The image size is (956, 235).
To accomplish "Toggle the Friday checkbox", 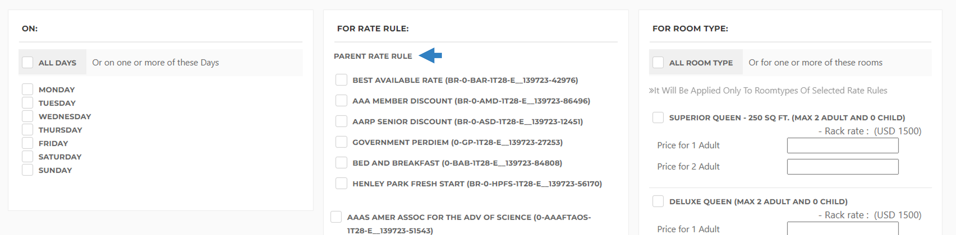I will pyautogui.click(x=27, y=143).
